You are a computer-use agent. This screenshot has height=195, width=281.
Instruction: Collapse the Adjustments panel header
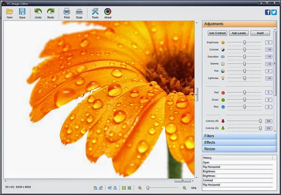239,24
